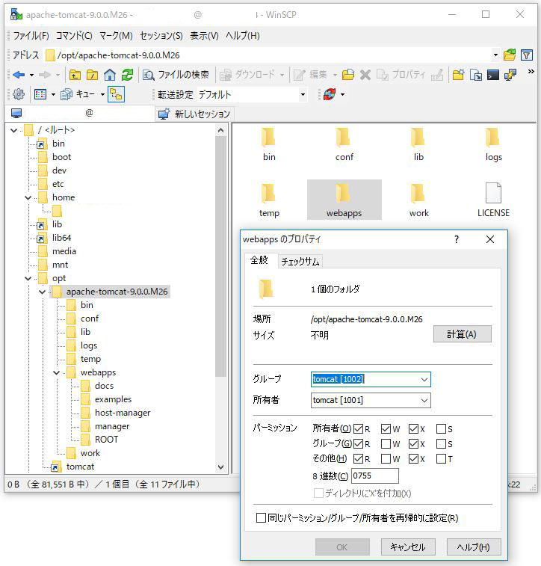Enable group W permission checkbox

pos(386,443)
